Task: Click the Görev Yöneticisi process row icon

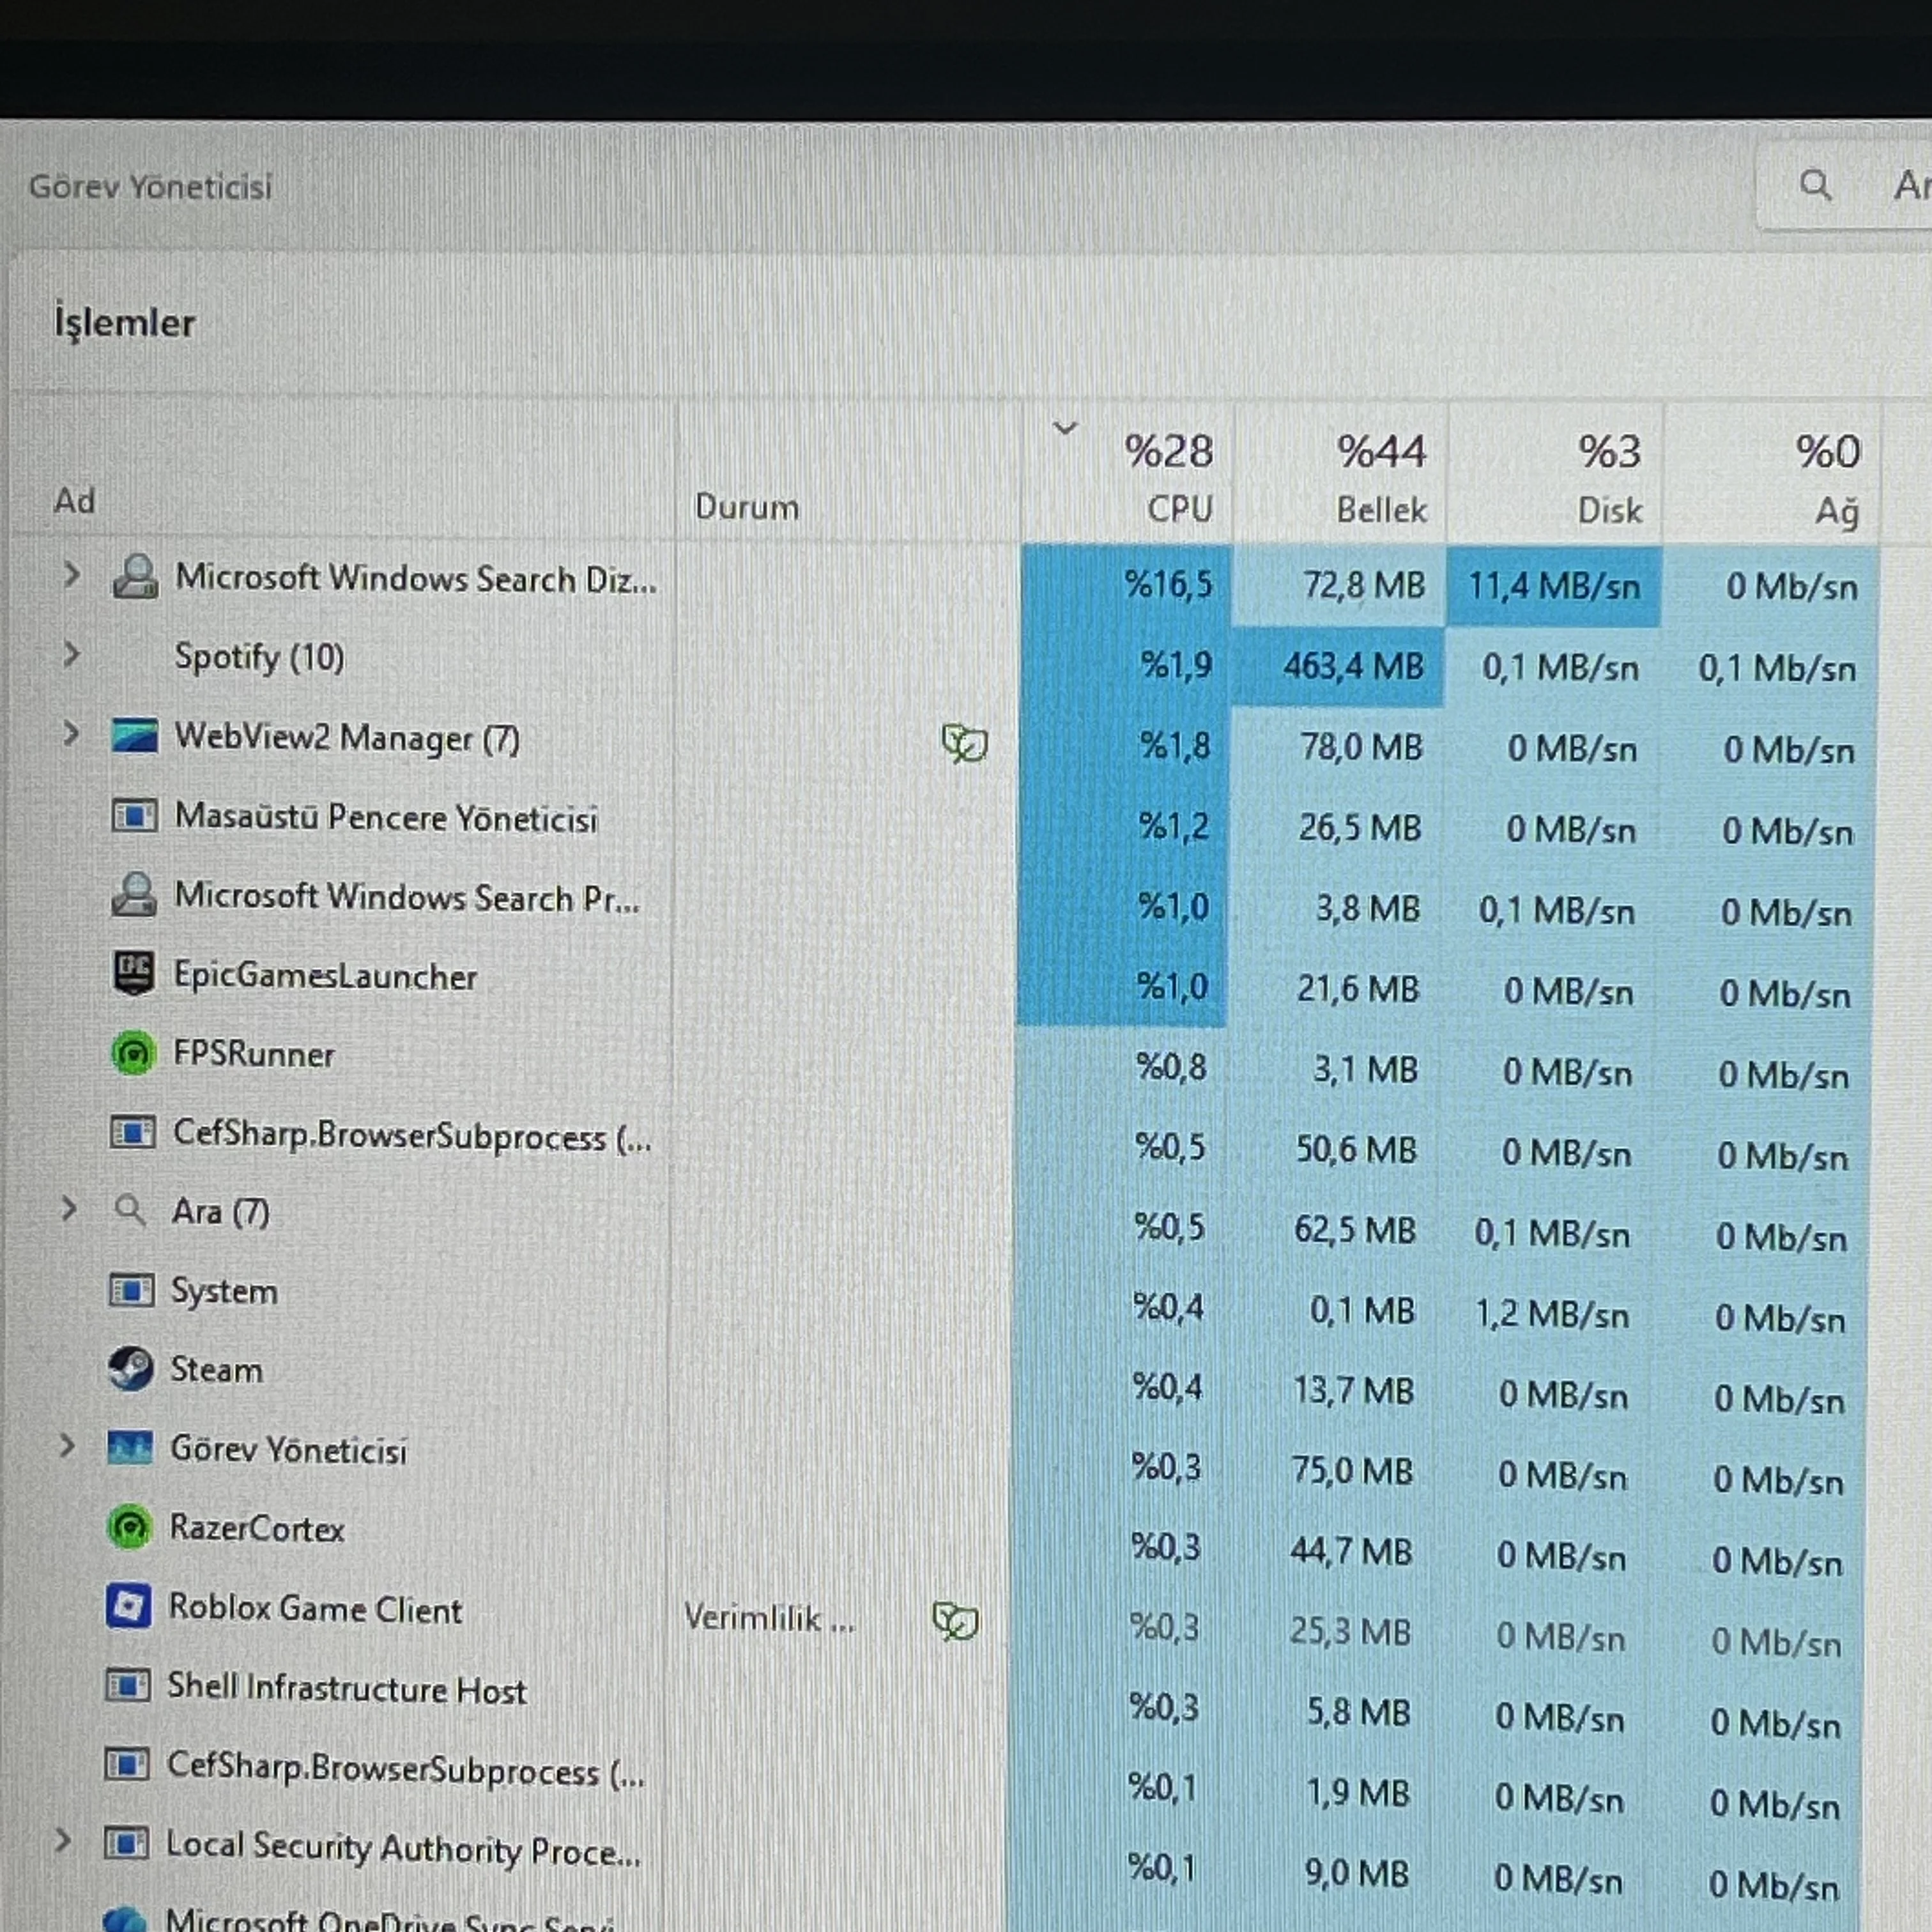Action: (x=130, y=1448)
